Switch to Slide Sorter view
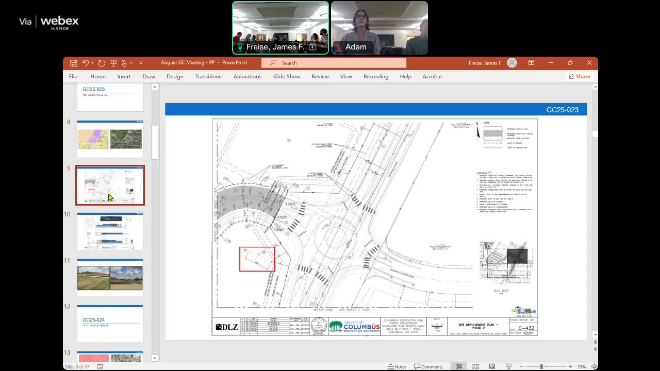The image size is (660, 371). (x=475, y=366)
